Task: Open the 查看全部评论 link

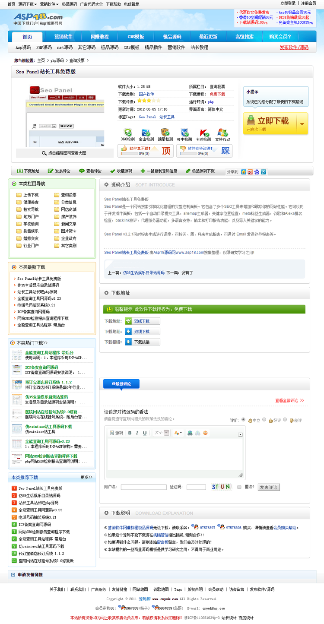Action: point(289,401)
